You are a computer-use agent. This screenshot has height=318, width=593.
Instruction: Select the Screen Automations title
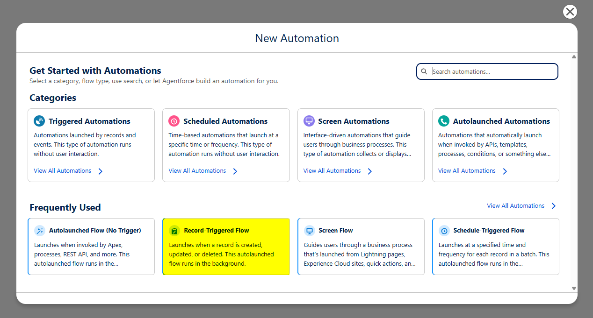click(354, 121)
